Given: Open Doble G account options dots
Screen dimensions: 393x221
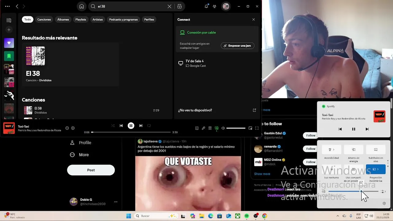Looking at the screenshot, I should tap(116, 202).
